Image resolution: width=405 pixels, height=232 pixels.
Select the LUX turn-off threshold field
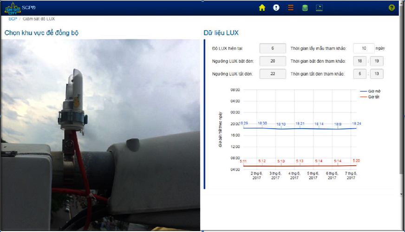click(x=272, y=74)
